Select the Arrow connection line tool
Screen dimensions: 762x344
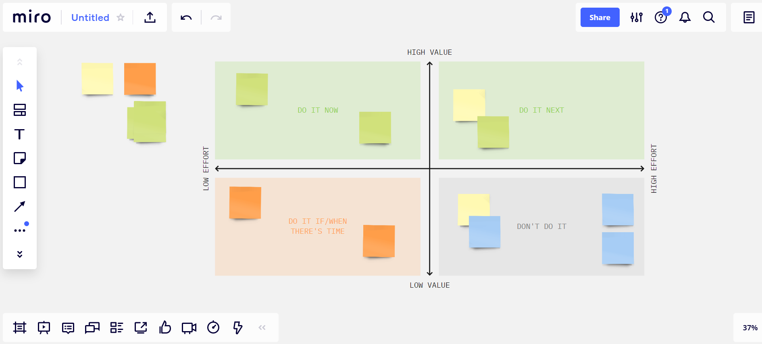pyautogui.click(x=20, y=206)
